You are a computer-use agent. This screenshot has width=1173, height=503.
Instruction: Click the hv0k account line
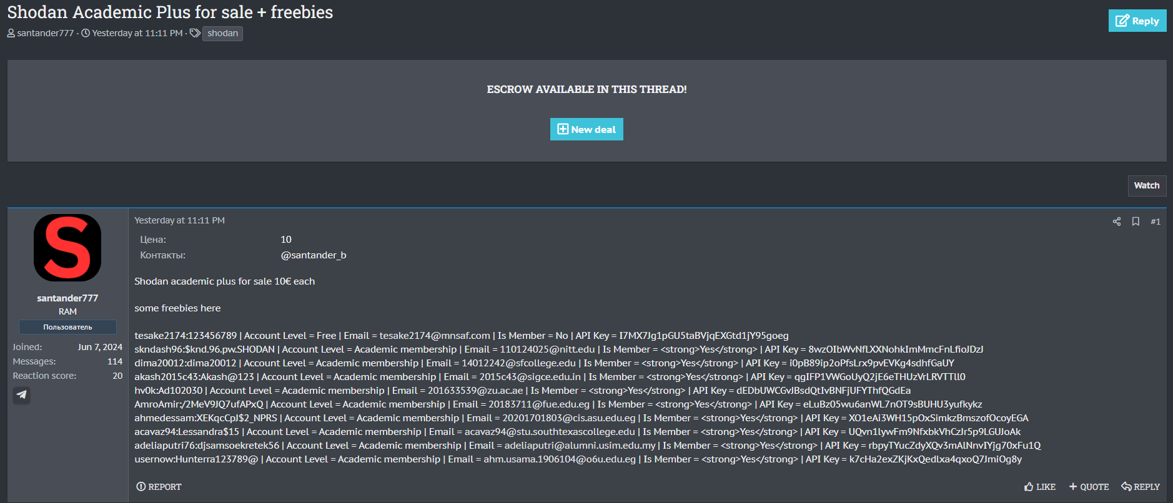coord(522,391)
